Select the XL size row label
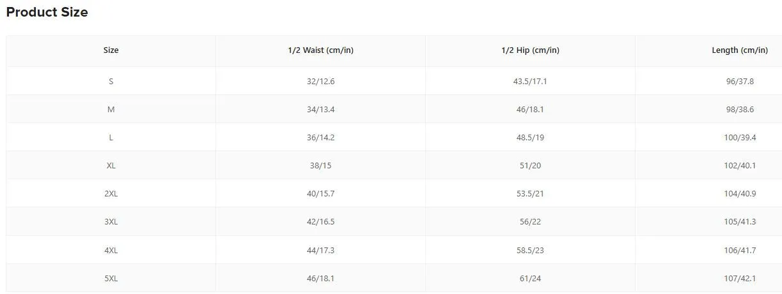 pos(111,166)
